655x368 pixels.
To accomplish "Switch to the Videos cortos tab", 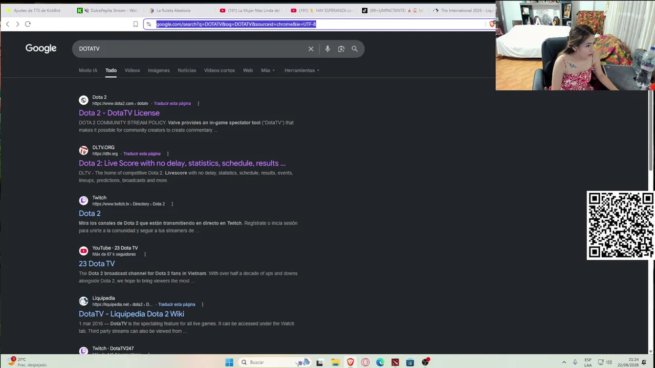I will (220, 71).
